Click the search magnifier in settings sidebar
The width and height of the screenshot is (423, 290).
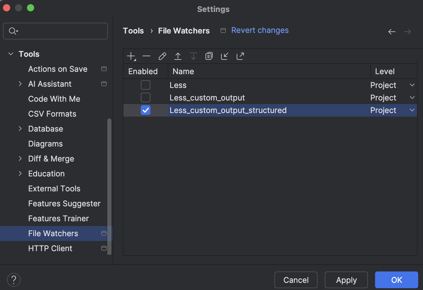pos(13,31)
